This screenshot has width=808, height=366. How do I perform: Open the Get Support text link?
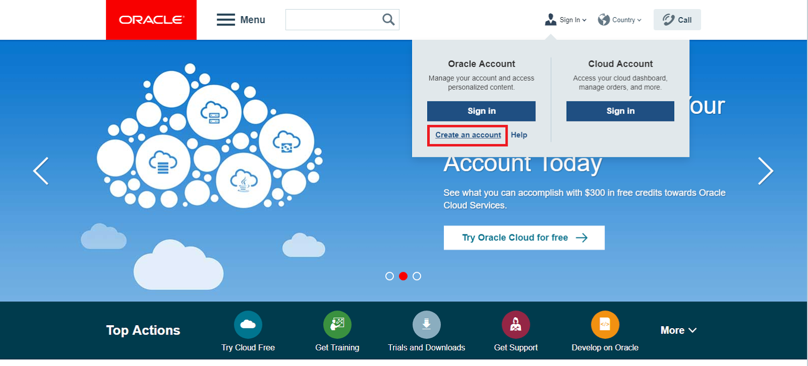(x=516, y=348)
